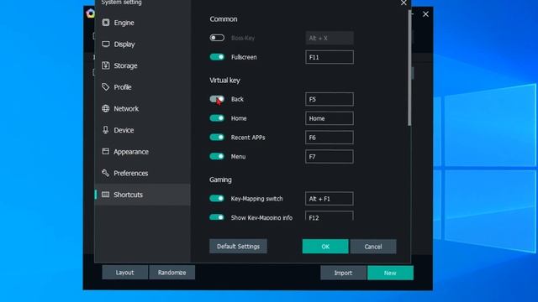Image resolution: width=538 pixels, height=302 pixels.
Task: Select the Shortcuts section
Action: point(143,195)
